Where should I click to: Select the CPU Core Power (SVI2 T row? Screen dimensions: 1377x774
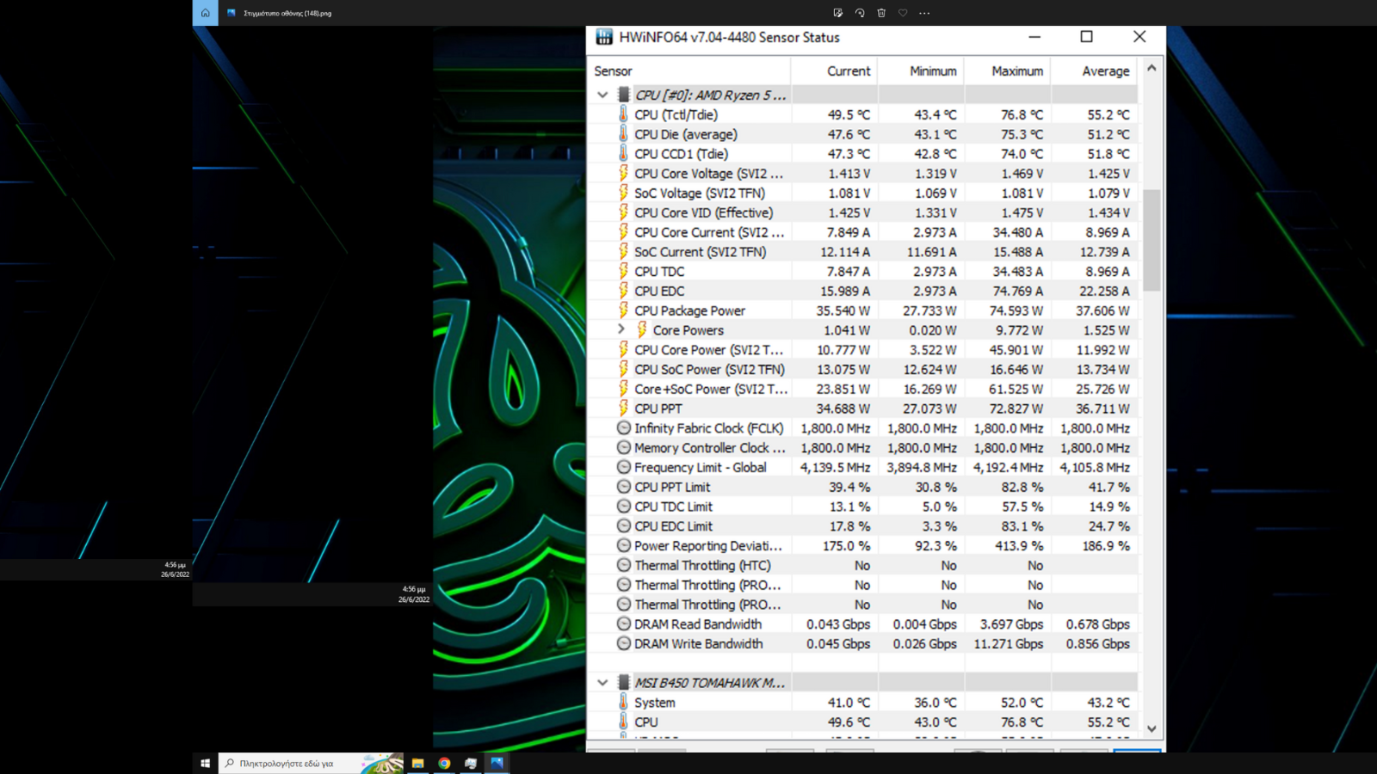[x=862, y=349]
